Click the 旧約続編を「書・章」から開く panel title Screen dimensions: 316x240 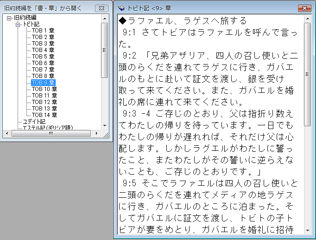click(43, 8)
